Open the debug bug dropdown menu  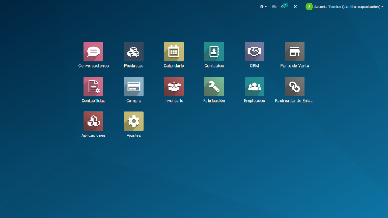point(263,7)
